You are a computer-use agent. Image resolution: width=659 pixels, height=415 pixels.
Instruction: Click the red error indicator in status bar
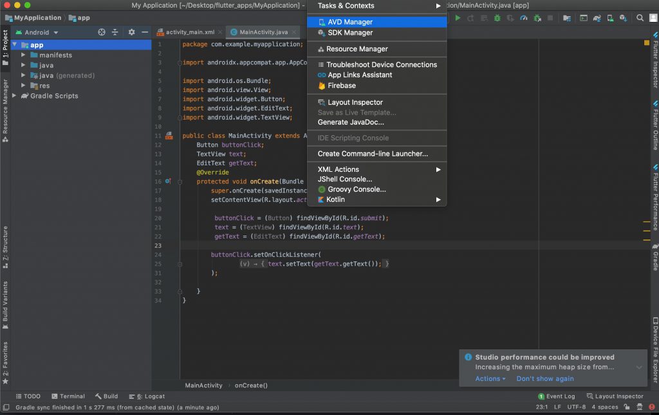click(x=652, y=407)
